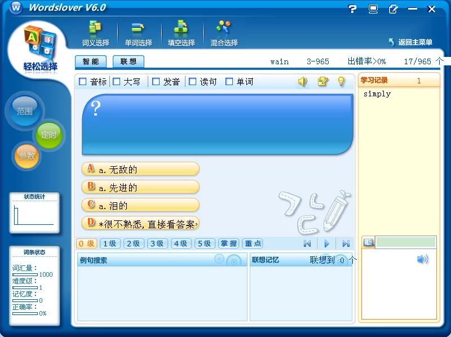
Task: Enable the 读句 checkbox
Action: click(192, 82)
